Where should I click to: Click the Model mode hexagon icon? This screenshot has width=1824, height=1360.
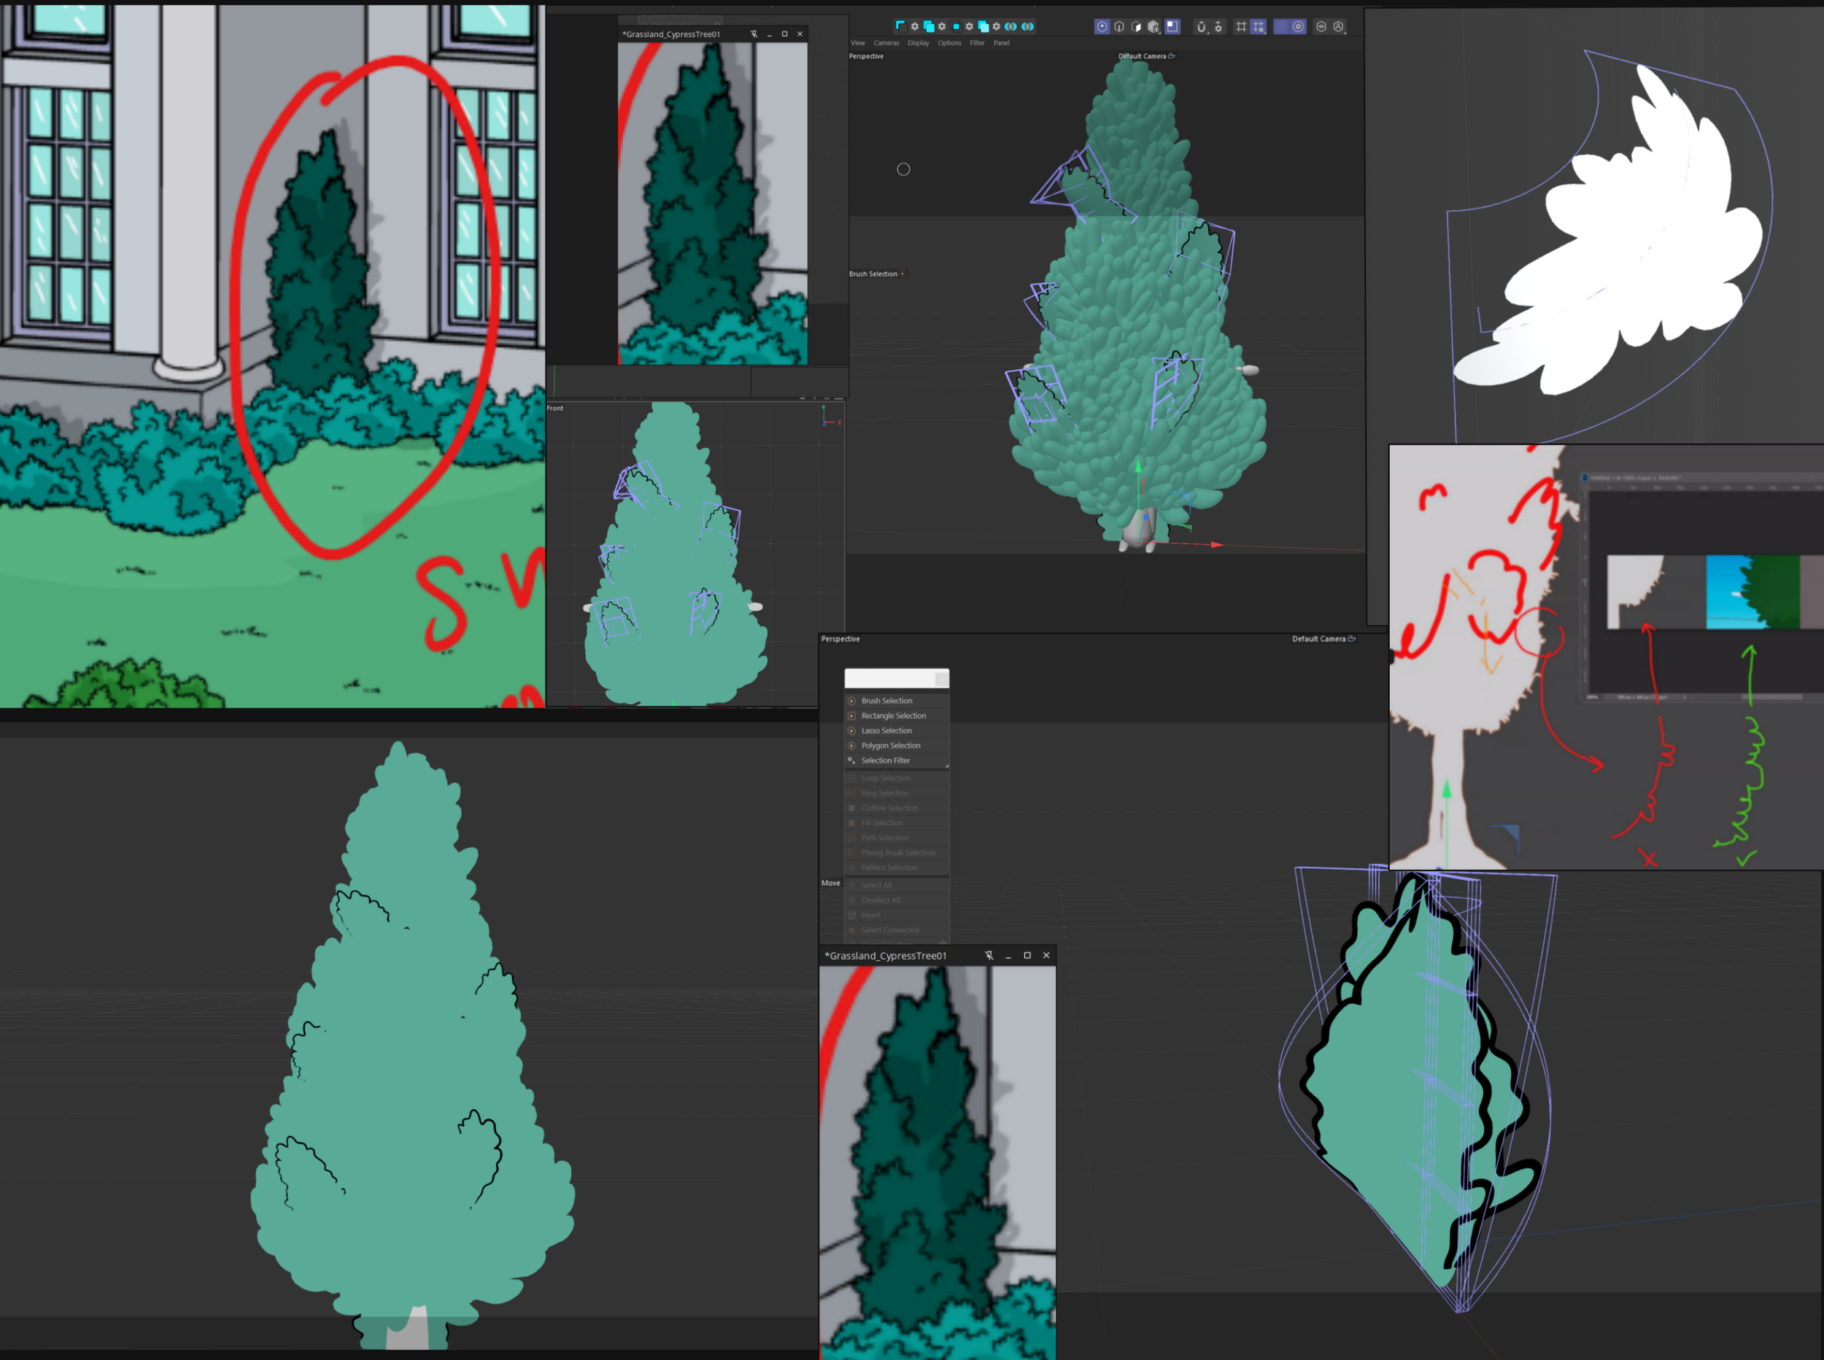tap(1102, 26)
